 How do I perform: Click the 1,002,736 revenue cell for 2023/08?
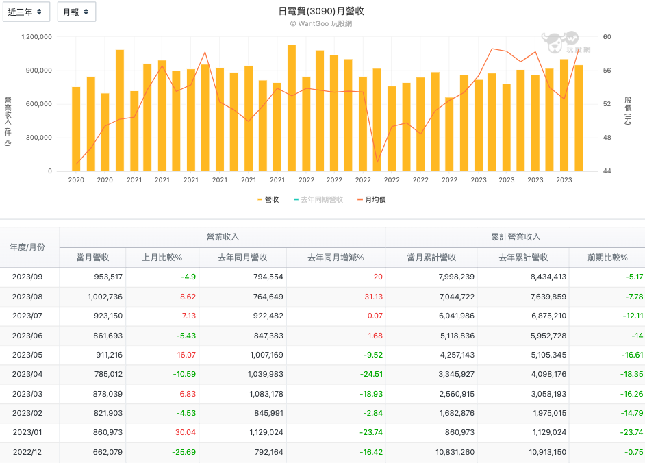104,297
